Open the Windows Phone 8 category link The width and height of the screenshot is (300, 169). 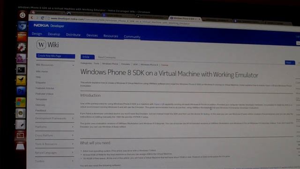(149, 65)
